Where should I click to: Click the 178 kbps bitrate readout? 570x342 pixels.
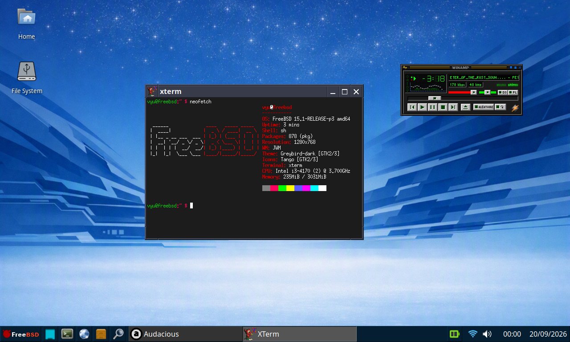[x=457, y=85]
